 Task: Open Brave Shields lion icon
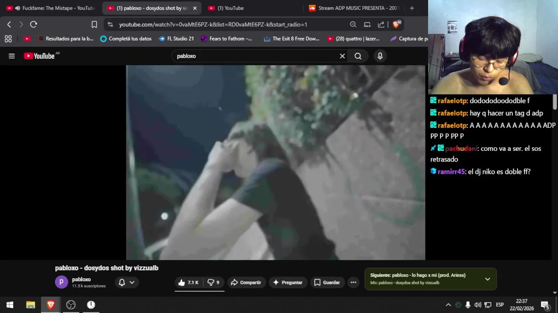point(396,24)
